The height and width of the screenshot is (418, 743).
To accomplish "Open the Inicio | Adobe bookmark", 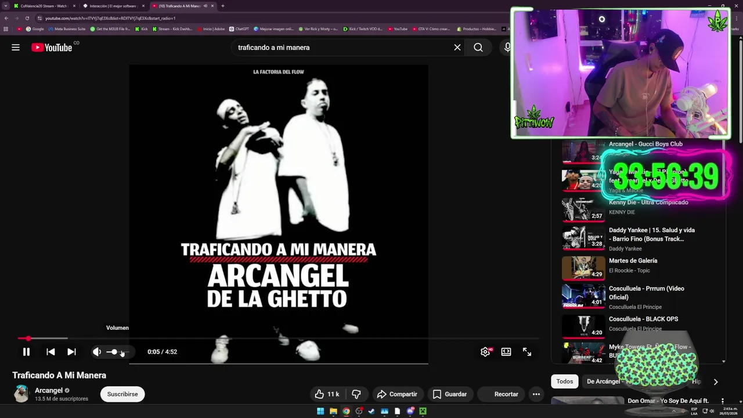I will 211,29.
